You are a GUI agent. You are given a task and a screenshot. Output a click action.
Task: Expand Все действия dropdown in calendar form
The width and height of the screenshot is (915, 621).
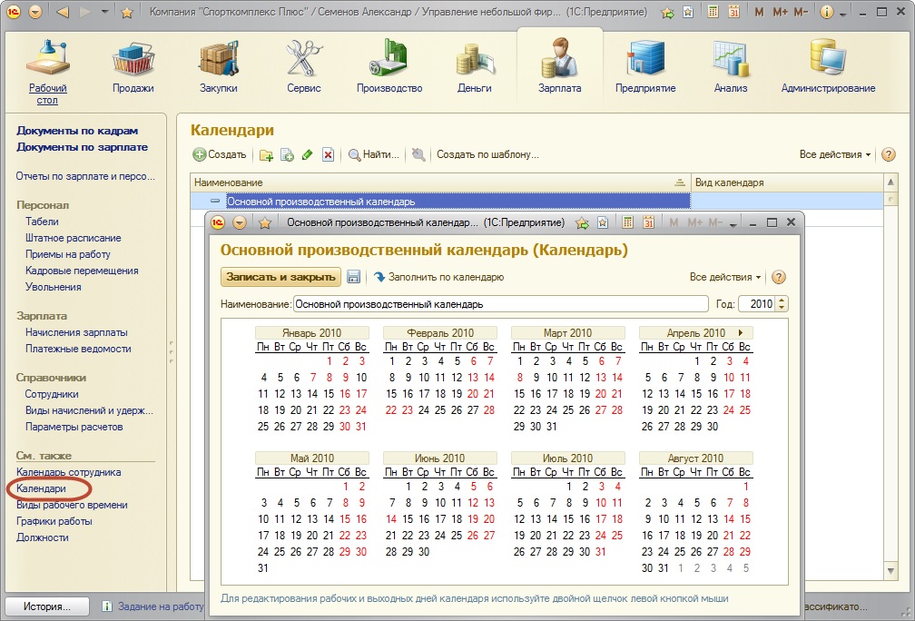pos(725,277)
